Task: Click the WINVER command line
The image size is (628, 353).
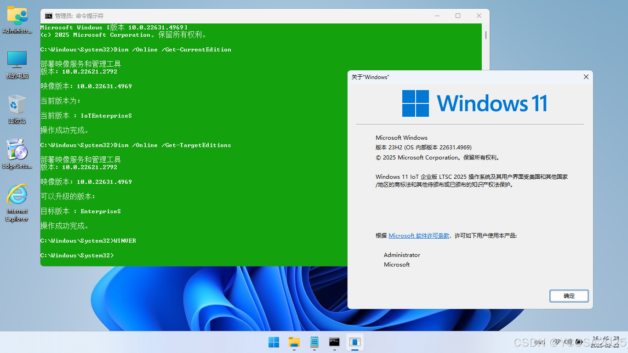Action: (x=88, y=241)
